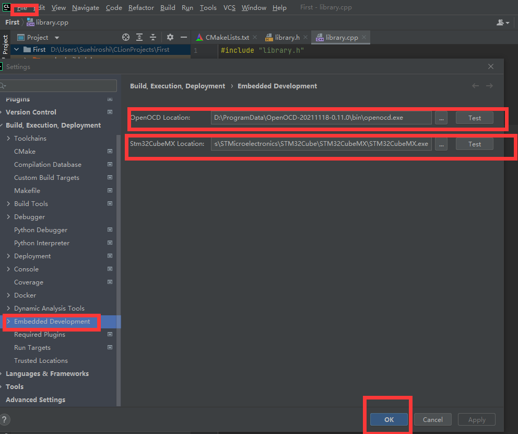Image resolution: width=518 pixels, height=434 pixels.
Task: Open the Refactor menu
Action: click(141, 8)
